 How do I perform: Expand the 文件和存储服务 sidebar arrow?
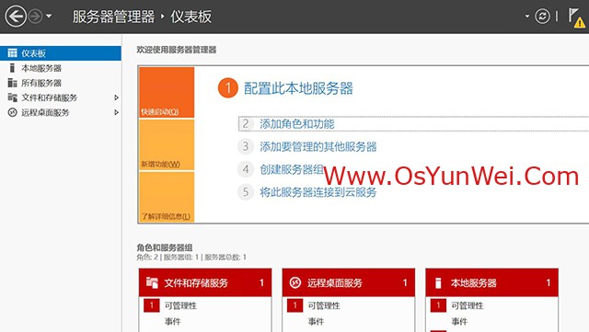[116, 97]
